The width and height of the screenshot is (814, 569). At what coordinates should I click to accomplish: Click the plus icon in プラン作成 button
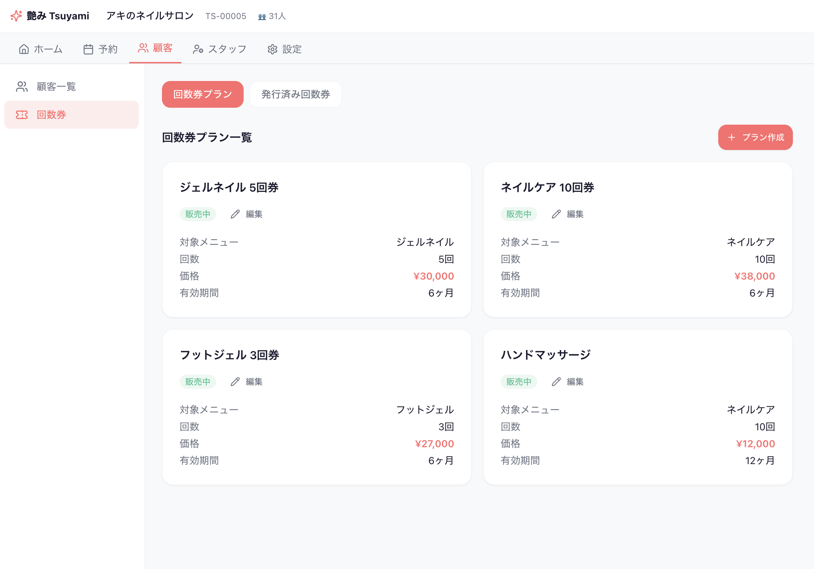[x=731, y=137]
